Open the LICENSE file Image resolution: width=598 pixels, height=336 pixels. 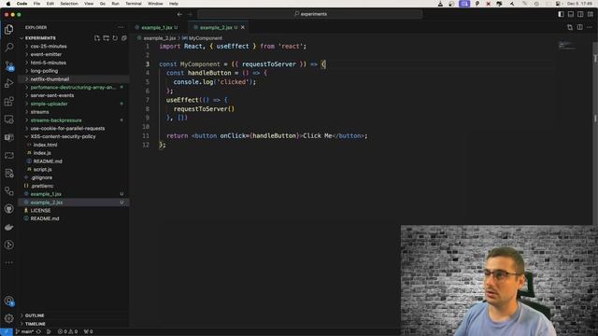(74, 211)
